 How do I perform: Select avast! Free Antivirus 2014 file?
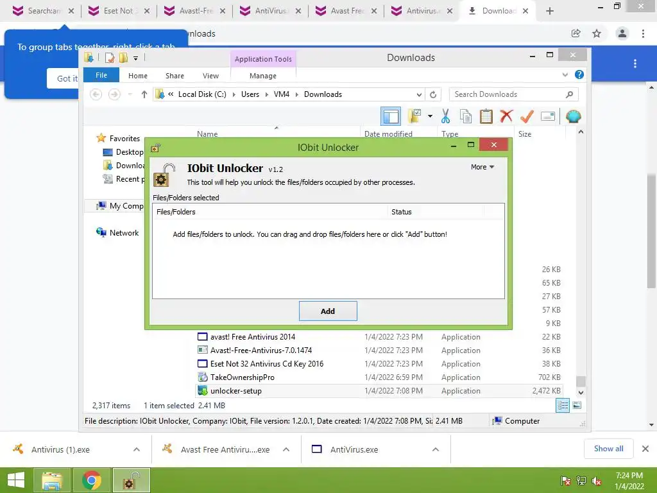[x=253, y=336]
